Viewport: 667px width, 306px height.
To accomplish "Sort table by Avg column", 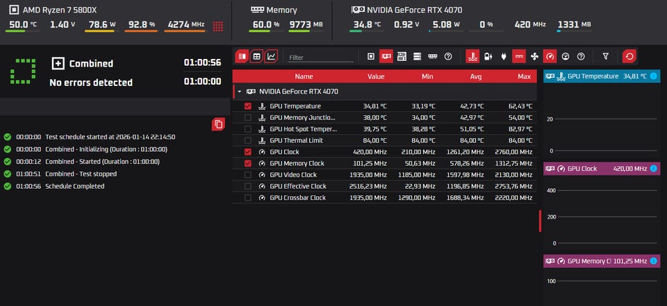I will click(476, 76).
